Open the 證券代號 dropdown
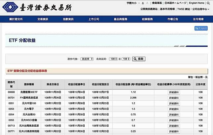213x135 pixels. [87, 59]
